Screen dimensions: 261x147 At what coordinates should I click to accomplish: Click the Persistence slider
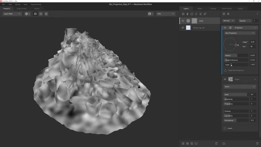[x=236, y=120]
